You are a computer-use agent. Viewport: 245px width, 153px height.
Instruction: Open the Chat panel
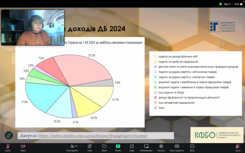pos(90,146)
